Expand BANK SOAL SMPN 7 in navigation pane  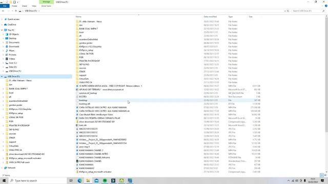pos(4,88)
